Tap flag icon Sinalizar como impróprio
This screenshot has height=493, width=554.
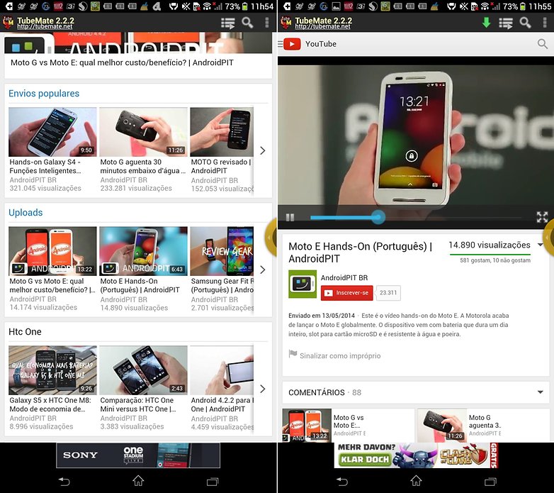click(x=293, y=354)
